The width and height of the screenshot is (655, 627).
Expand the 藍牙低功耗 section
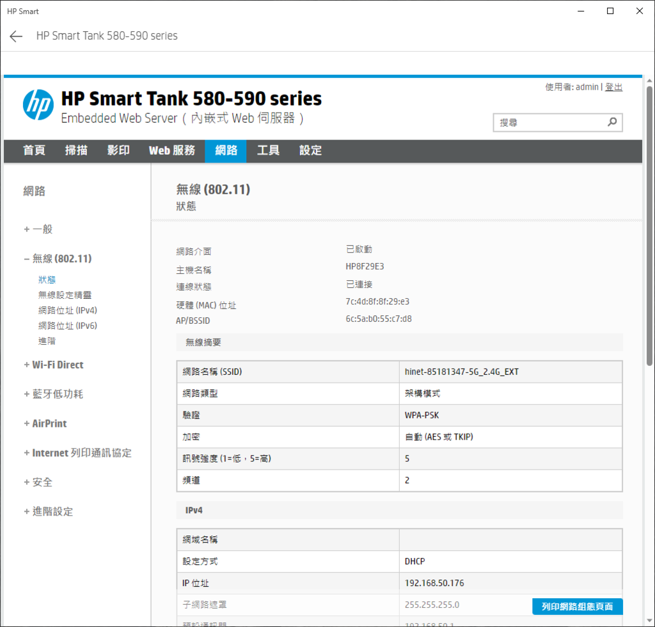(x=54, y=394)
